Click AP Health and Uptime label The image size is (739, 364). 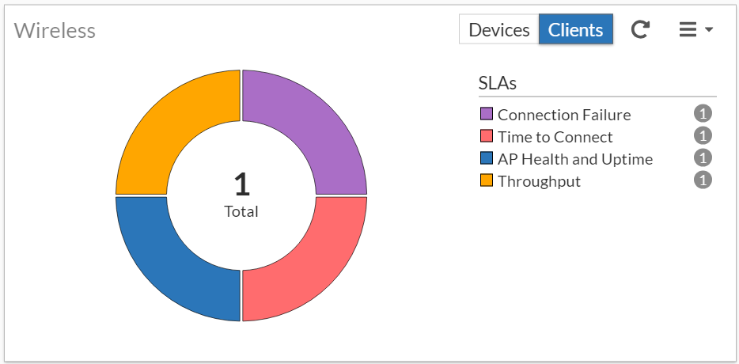(575, 159)
